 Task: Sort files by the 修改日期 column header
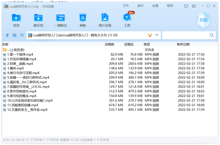183,44
